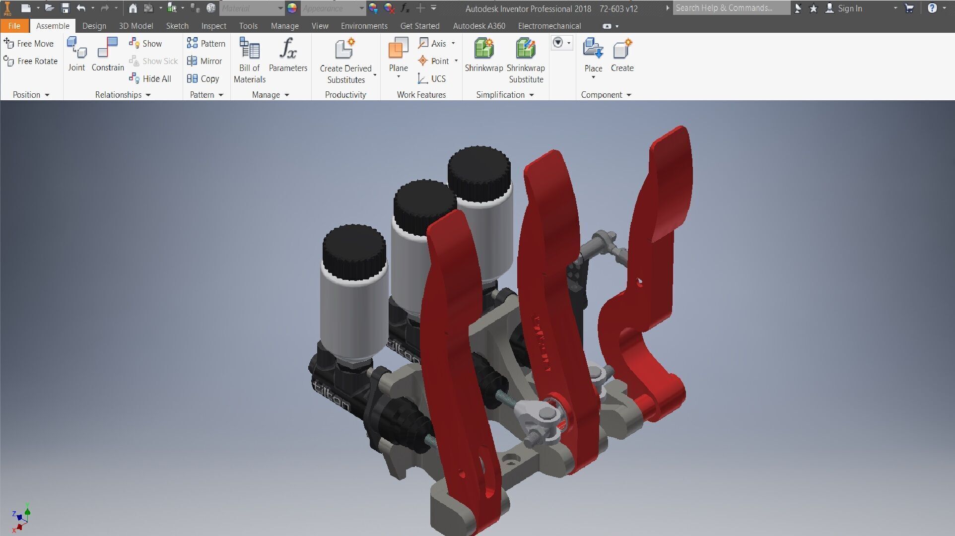Click the Mirror components tool
This screenshot has width=955, height=536.
(205, 61)
